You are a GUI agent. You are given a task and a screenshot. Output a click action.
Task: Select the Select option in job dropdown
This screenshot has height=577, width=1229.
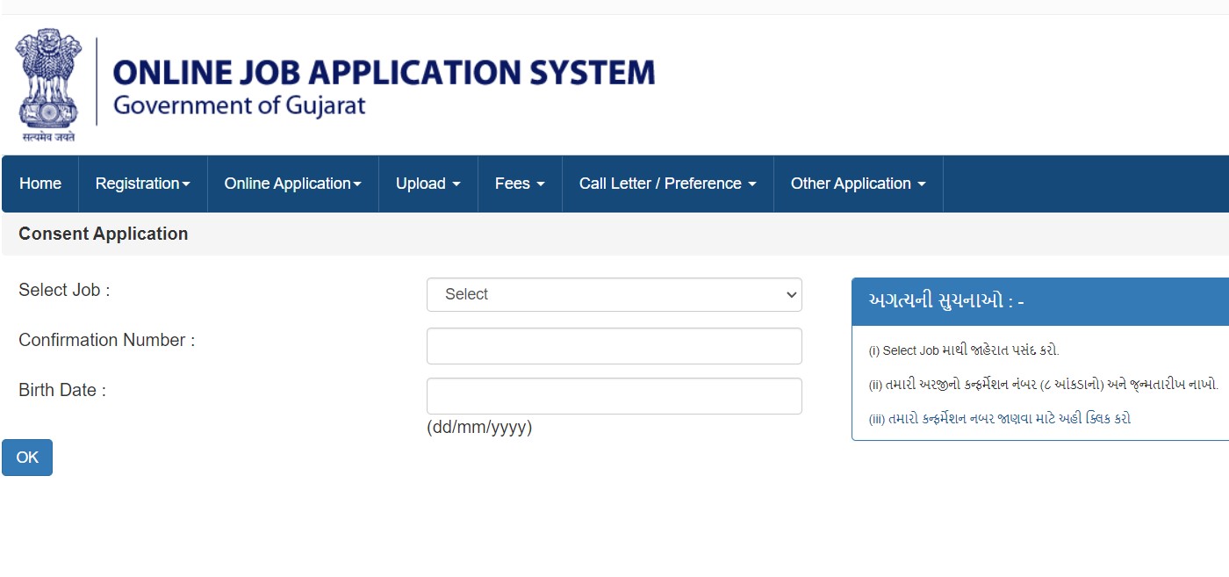[x=614, y=294]
